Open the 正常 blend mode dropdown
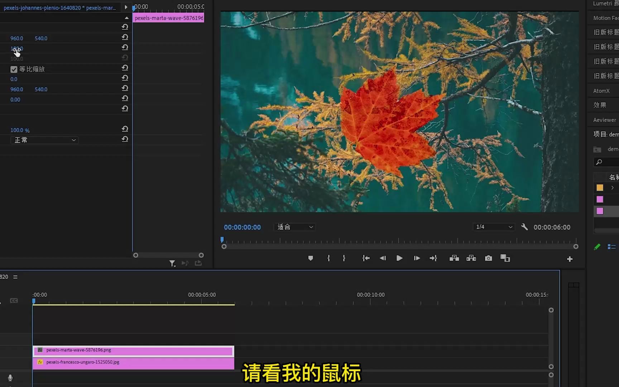The image size is (619, 387). [x=44, y=140]
